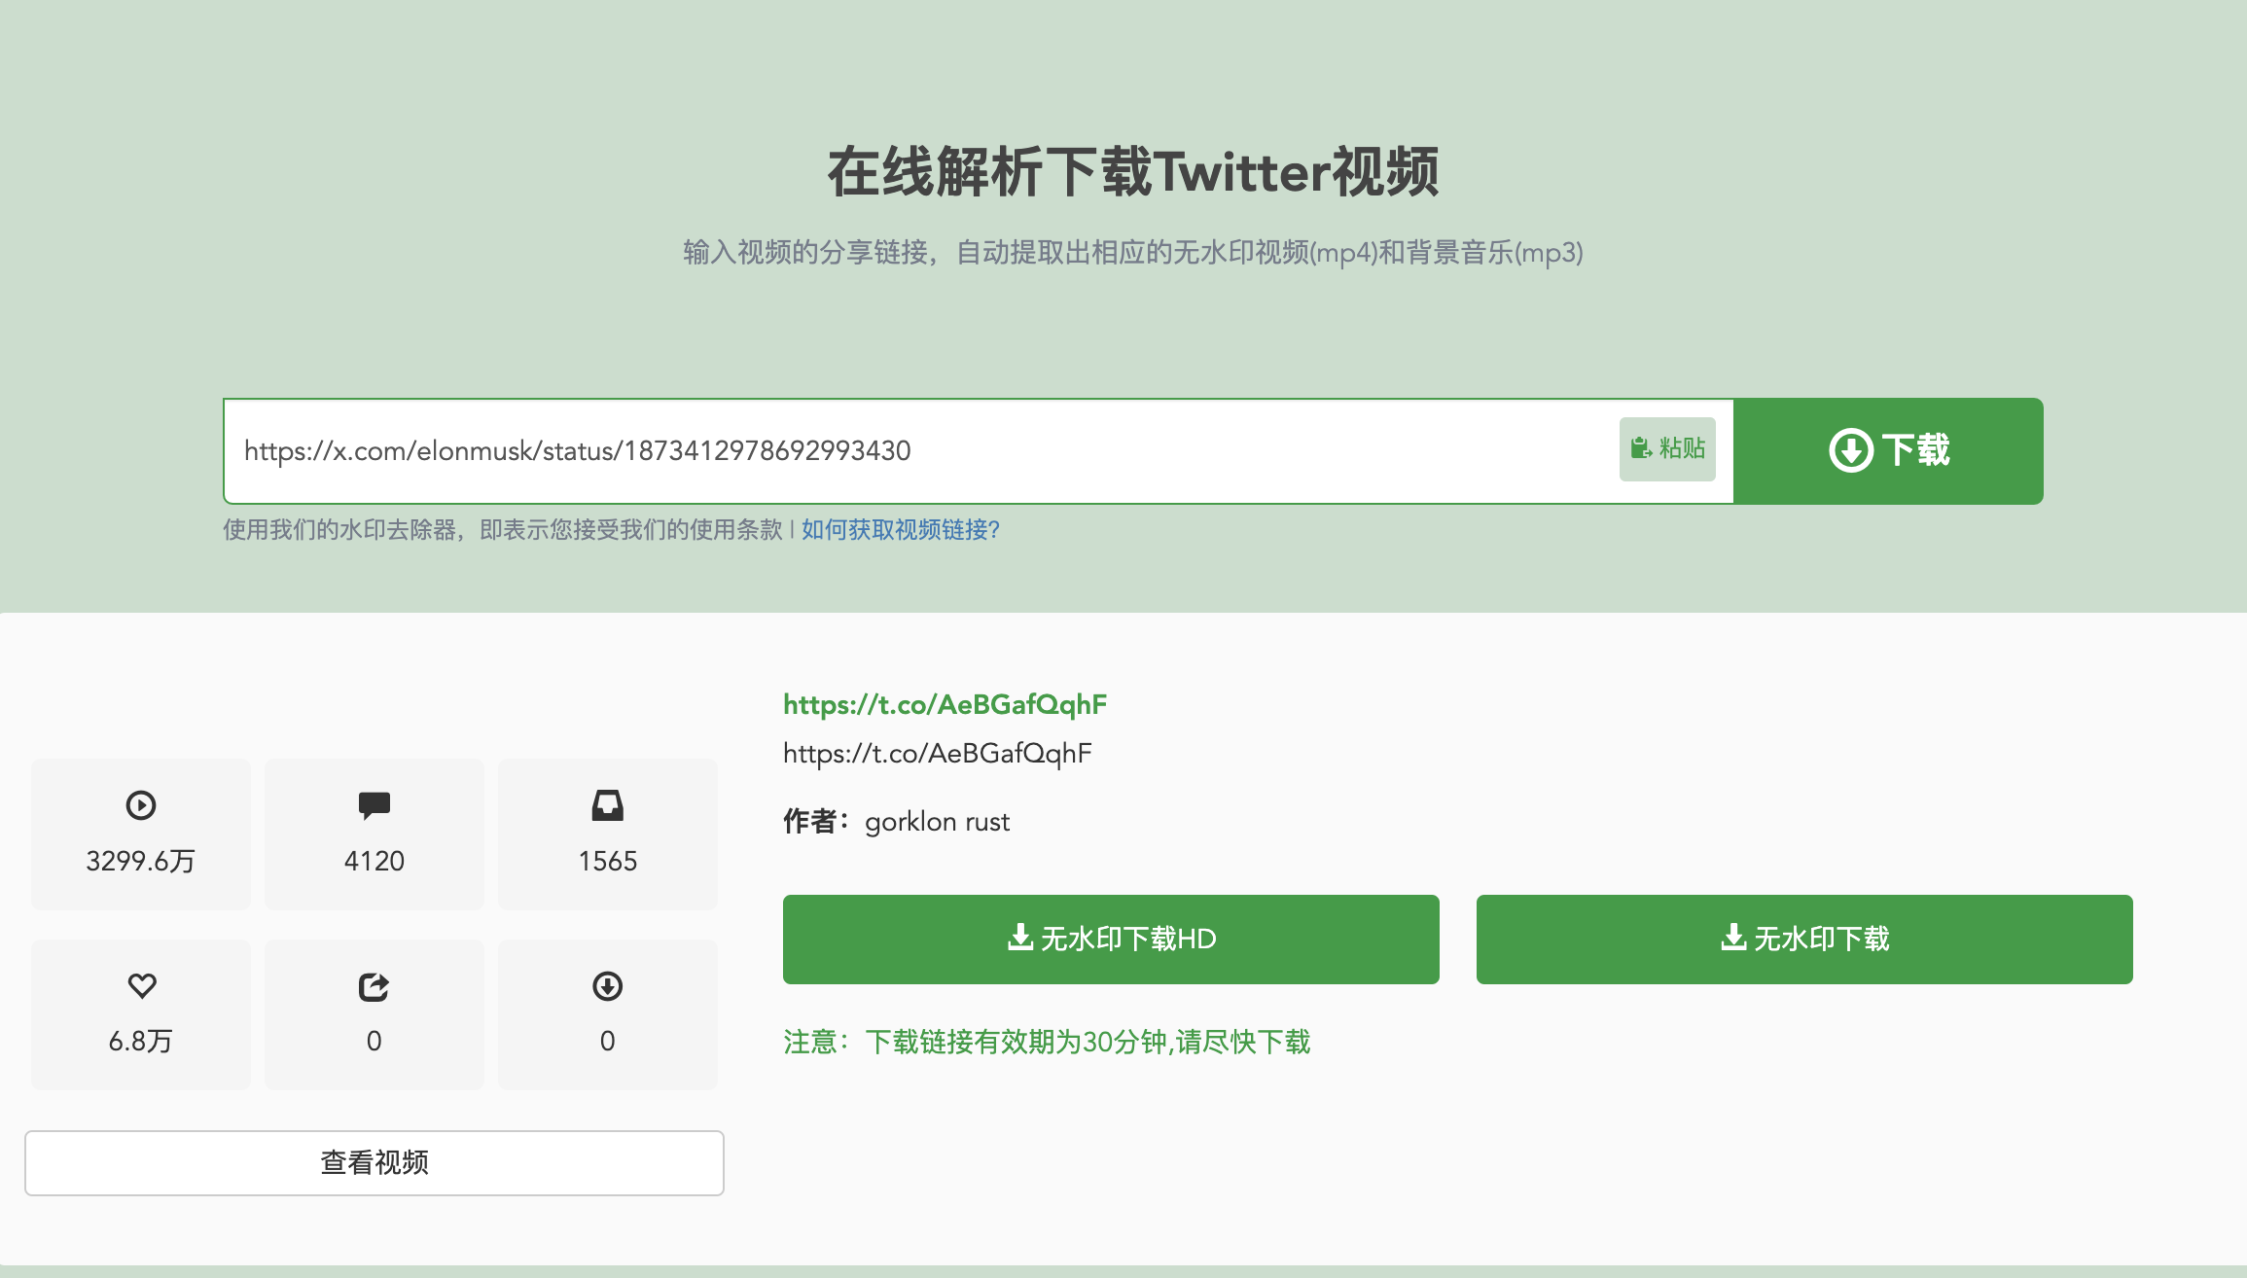Open the 如何获取视频链接? help link
The image size is (2247, 1278).
[900, 530]
